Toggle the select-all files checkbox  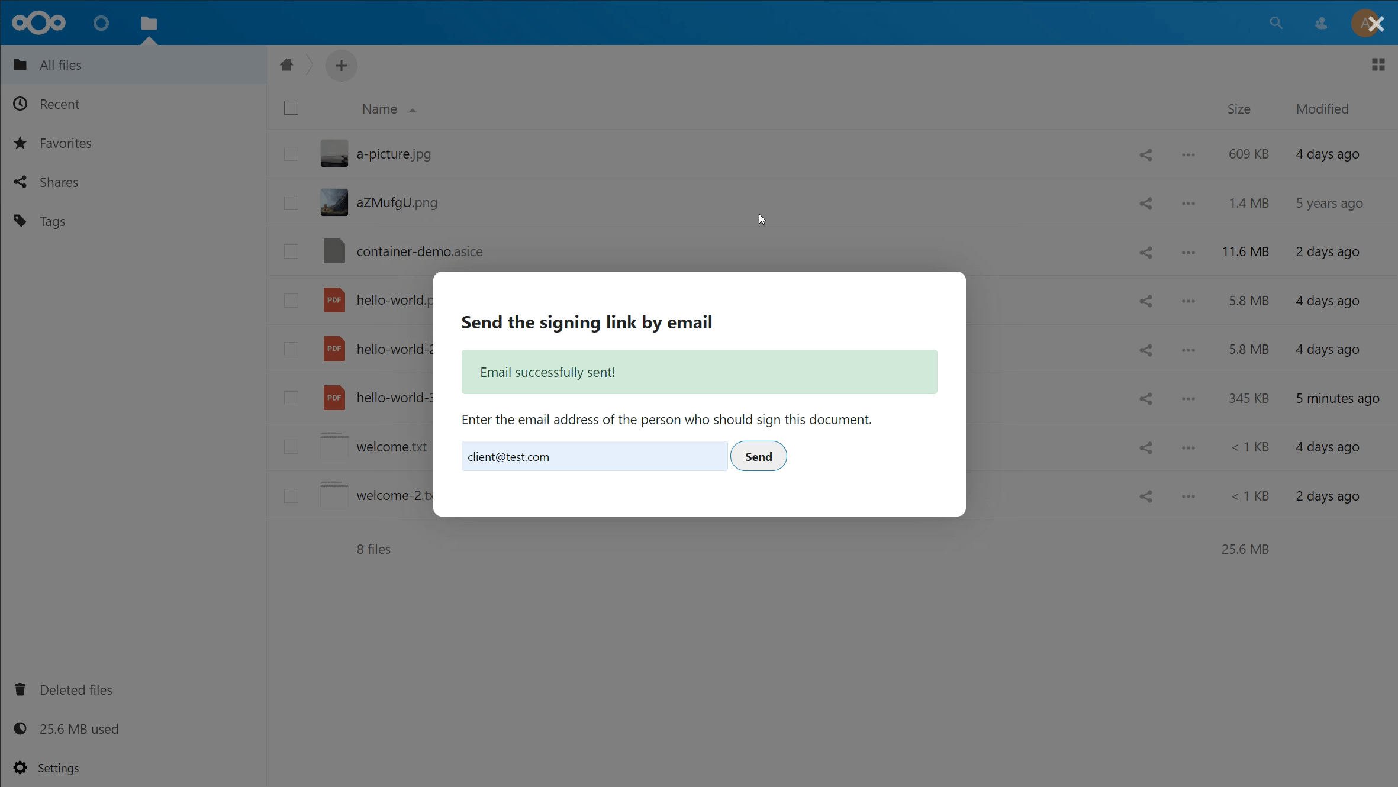click(x=291, y=108)
